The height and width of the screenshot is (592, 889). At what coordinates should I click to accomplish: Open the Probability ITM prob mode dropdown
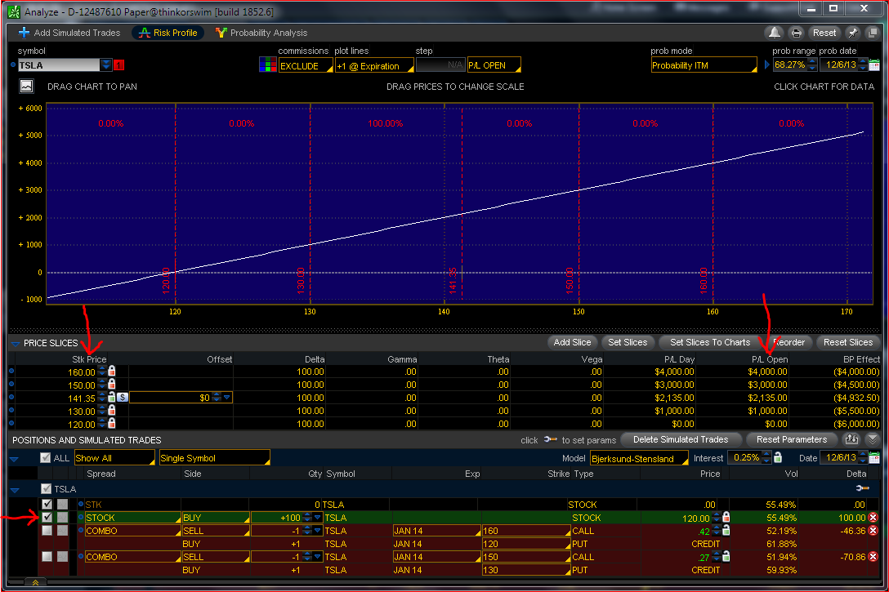[x=704, y=64]
